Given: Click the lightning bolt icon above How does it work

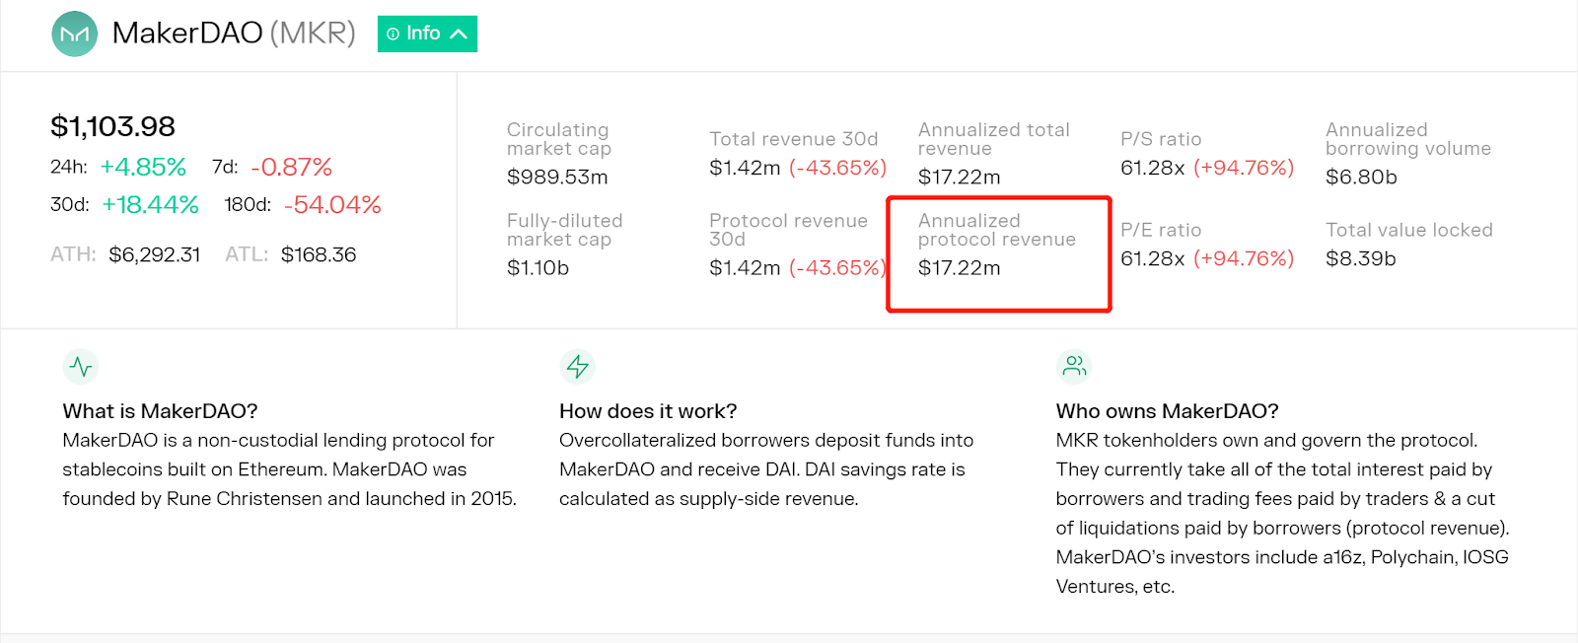Looking at the screenshot, I should pyautogui.click(x=578, y=367).
